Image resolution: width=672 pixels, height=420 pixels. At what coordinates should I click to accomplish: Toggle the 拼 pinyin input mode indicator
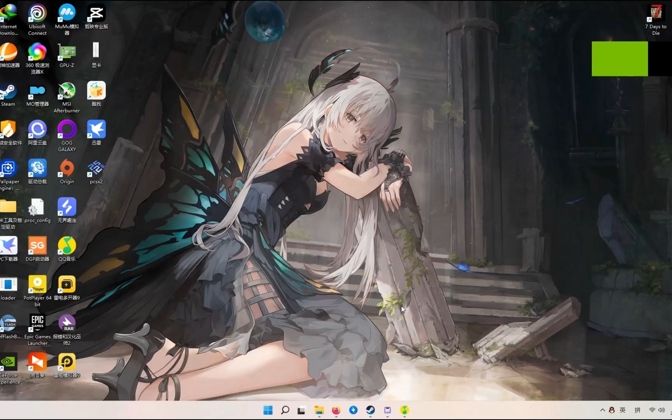(x=637, y=410)
